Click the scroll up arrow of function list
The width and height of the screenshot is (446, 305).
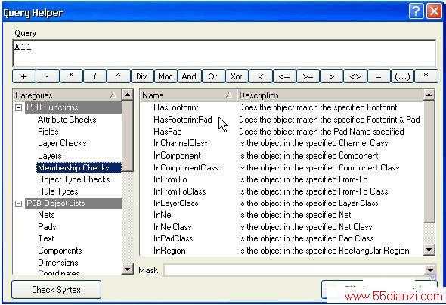tap(429, 95)
